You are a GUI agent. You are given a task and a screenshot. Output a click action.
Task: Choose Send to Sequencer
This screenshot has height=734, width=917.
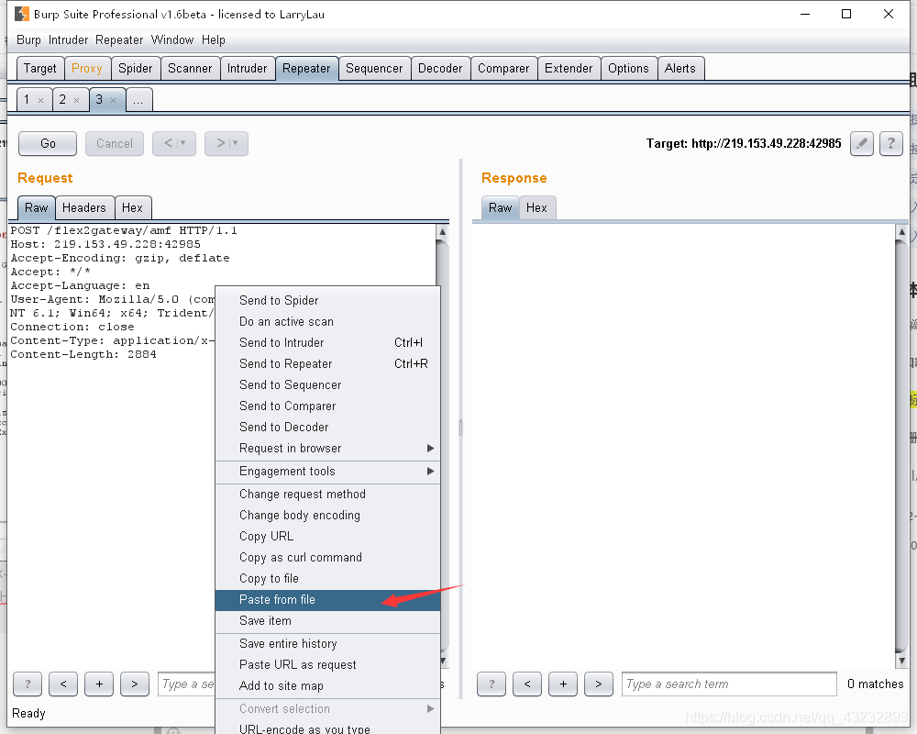pyautogui.click(x=327, y=384)
